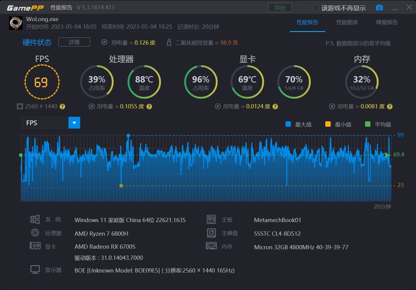This screenshot has height=290, width=416.
Task: Click the 处理器 CPU chip icon
Action: point(35,233)
